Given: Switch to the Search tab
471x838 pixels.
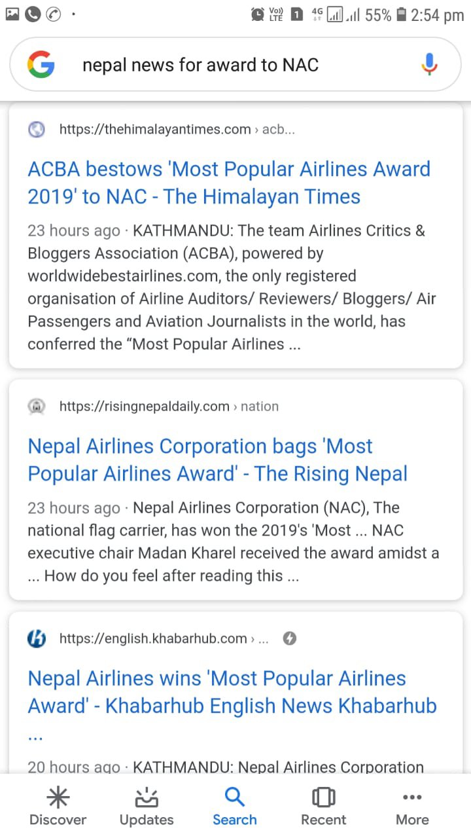Looking at the screenshot, I should [235, 807].
